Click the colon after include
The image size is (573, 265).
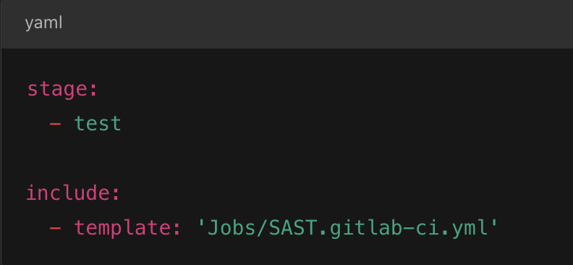click(116, 195)
